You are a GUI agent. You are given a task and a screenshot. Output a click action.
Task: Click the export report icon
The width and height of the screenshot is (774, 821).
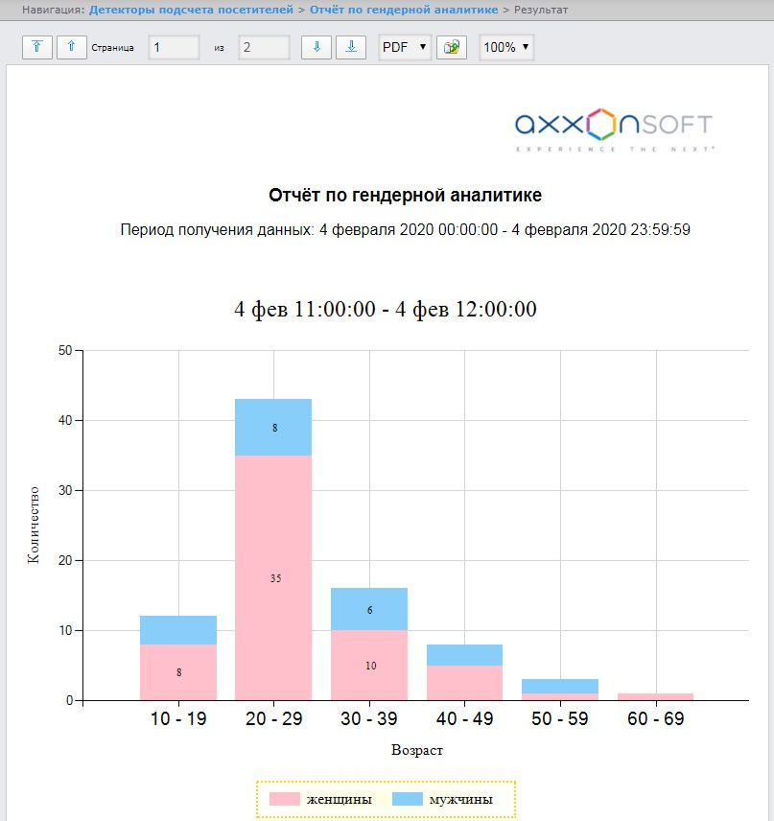click(452, 47)
